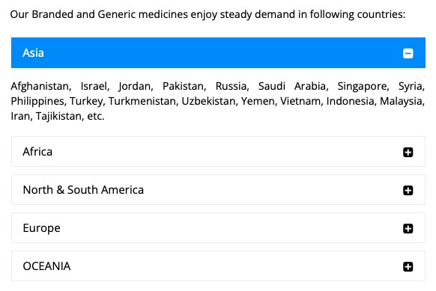Click the word Tajikistan in country list

[60, 117]
